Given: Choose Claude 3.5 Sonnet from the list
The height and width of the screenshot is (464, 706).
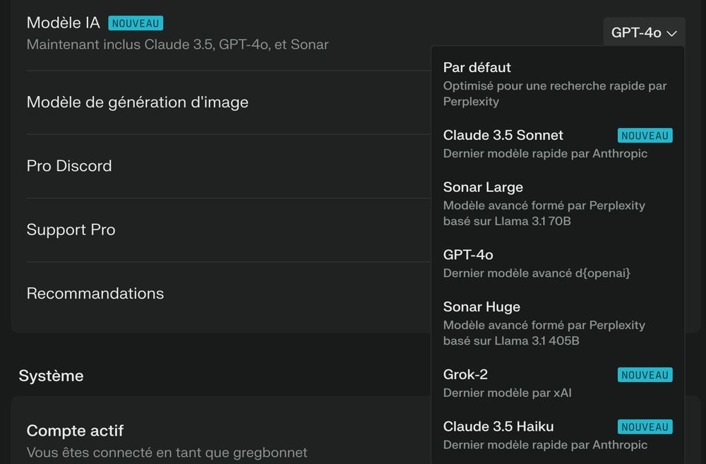Looking at the screenshot, I should 558,144.
